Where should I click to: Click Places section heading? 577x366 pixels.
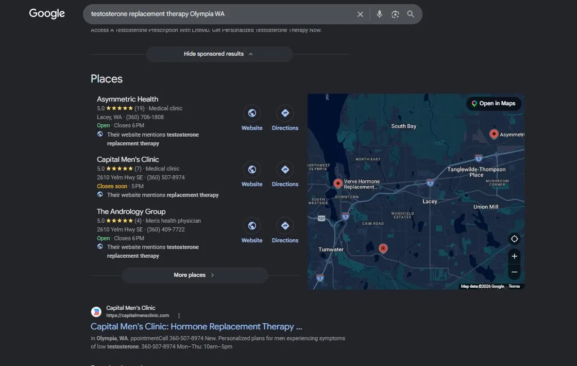tap(106, 79)
